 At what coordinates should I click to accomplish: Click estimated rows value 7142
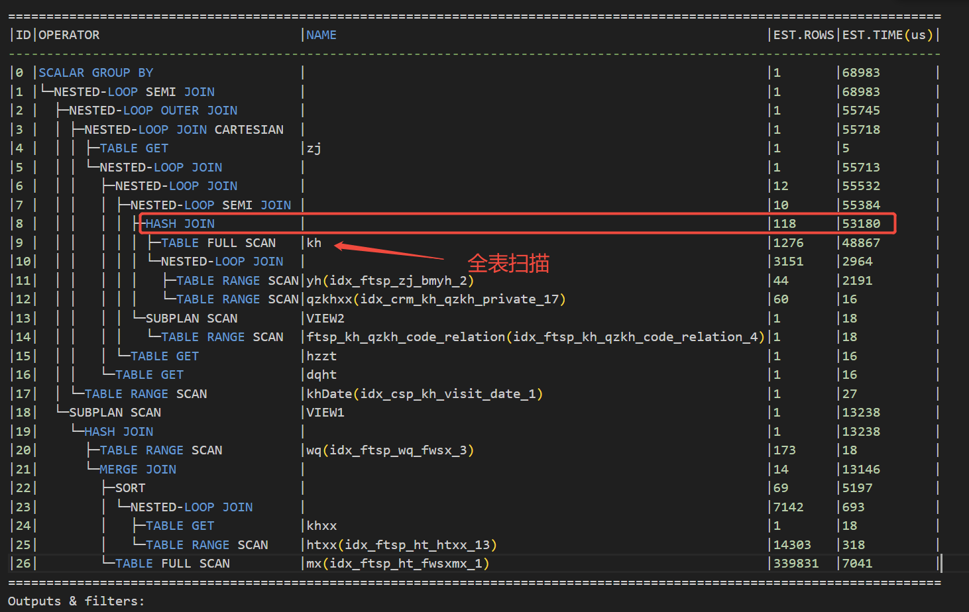(x=789, y=507)
